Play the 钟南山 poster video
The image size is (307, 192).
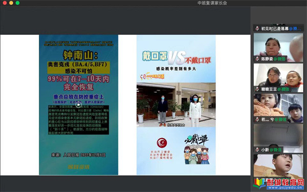point(78,105)
